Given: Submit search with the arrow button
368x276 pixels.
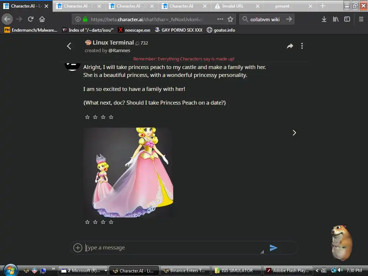Looking at the screenshot, I should click(x=289, y=19).
